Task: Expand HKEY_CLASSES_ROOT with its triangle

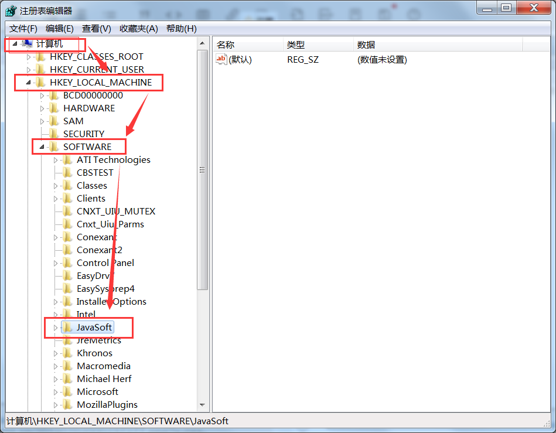Action: 29,57
